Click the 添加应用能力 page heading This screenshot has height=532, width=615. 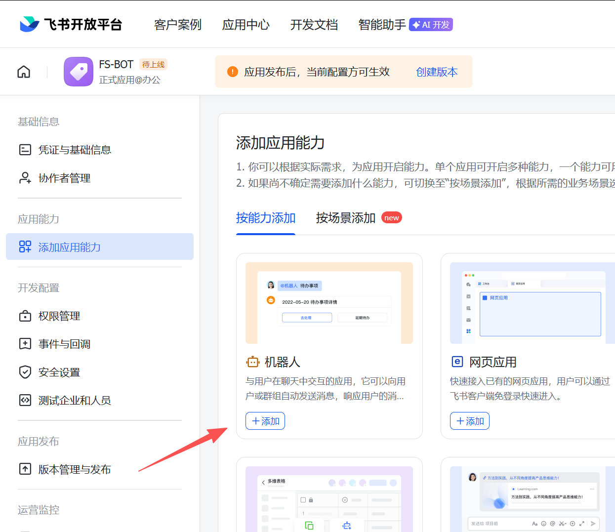280,143
